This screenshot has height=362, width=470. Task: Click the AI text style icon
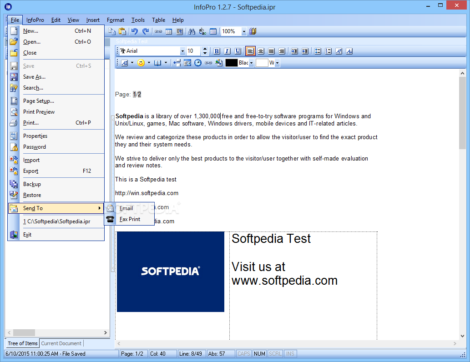pos(125,63)
